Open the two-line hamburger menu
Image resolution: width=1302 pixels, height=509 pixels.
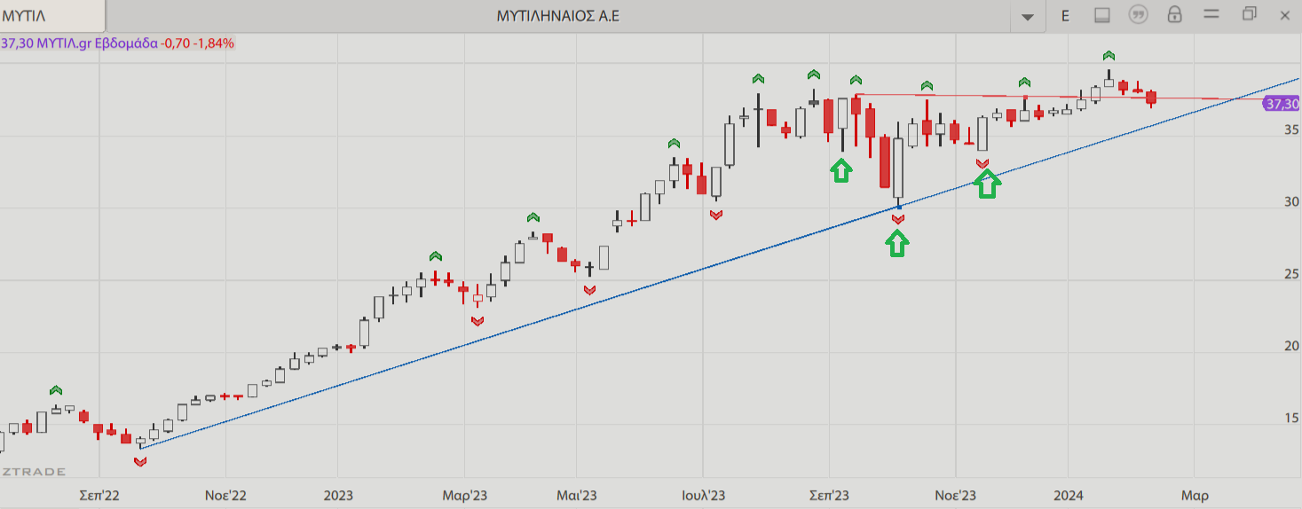[x=1211, y=15]
